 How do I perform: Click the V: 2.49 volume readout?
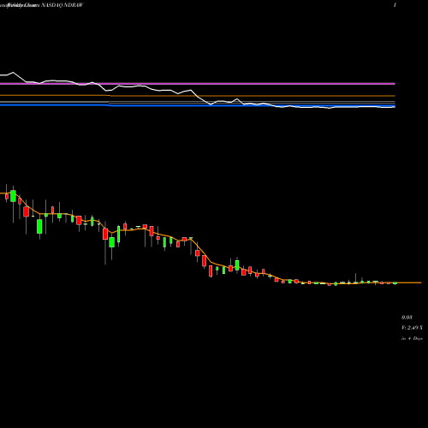click(412, 328)
